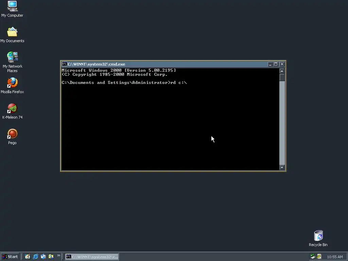The height and width of the screenshot is (261, 348).
Task: Click the Copyright 1985-2000 Microsoft Corp. line
Action: tap(115, 74)
